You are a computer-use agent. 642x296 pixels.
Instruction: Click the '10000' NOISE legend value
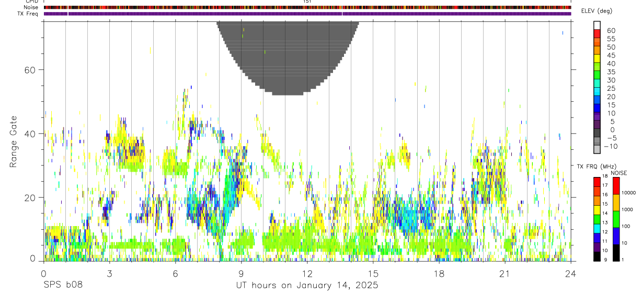[x=628, y=193]
